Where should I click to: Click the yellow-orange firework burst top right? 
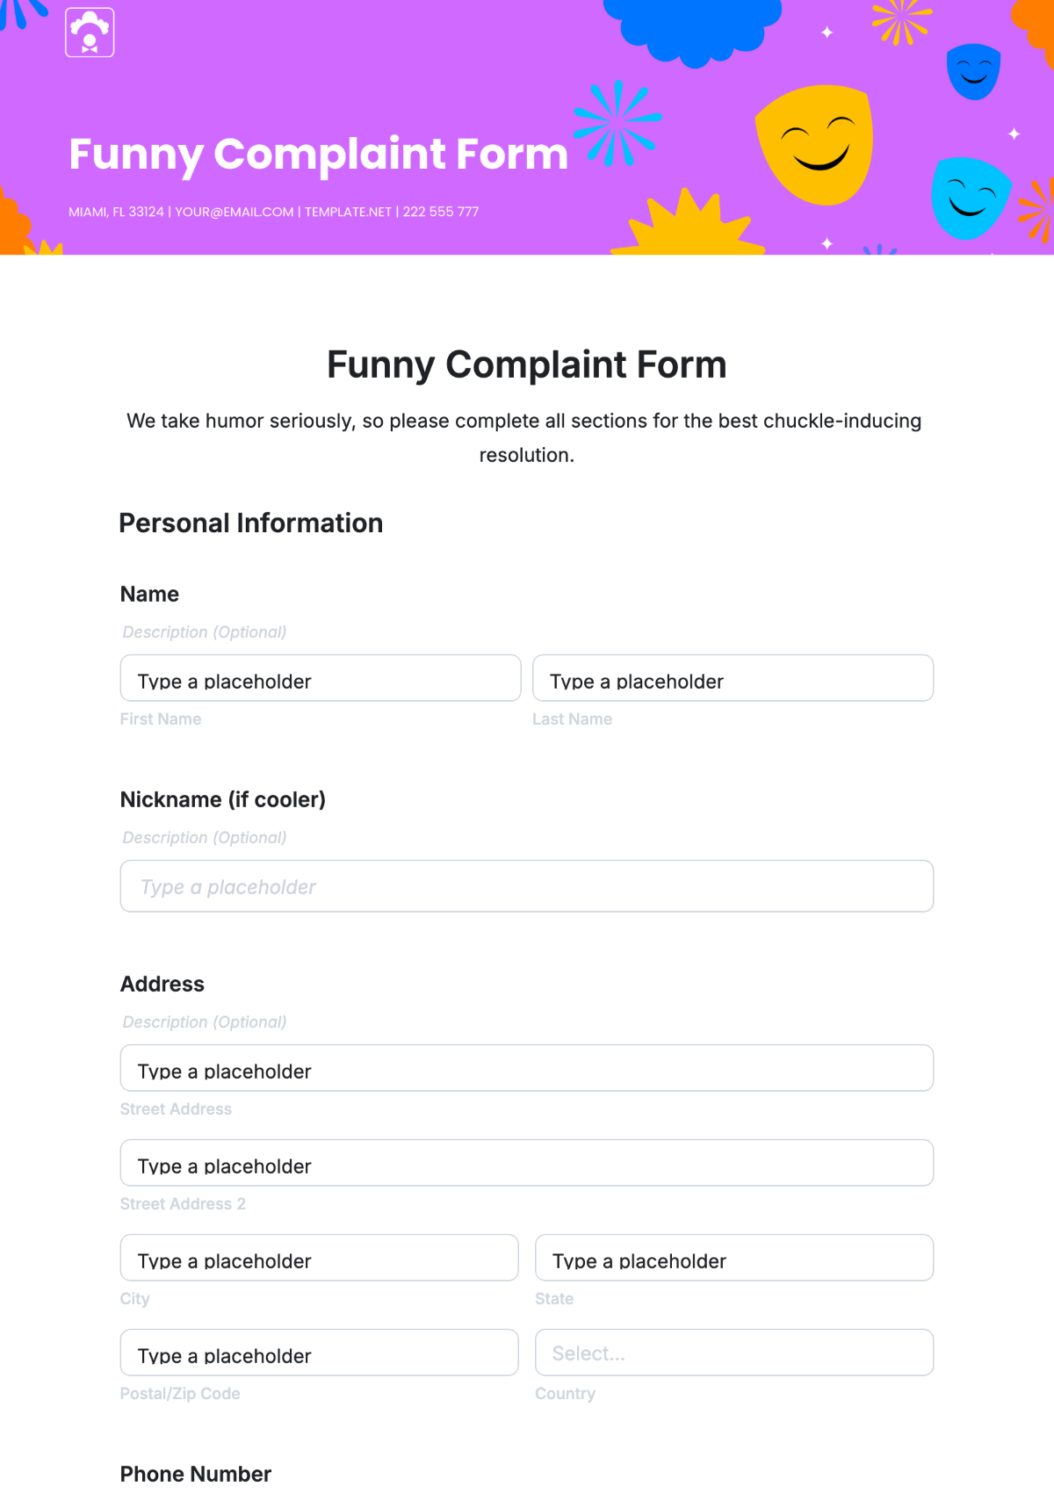pyautogui.click(x=901, y=21)
